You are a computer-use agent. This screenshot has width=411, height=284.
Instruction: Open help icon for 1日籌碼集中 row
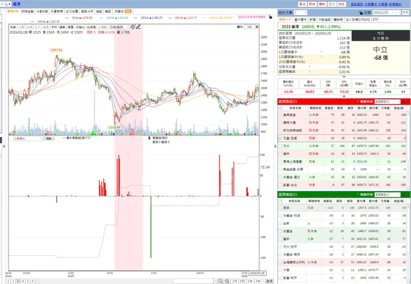coord(322,52)
